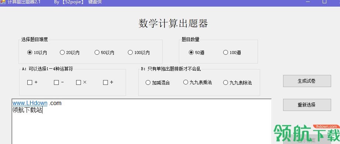Click the app icon in title bar
The width and height of the screenshot is (340, 144).
click(3, 2)
